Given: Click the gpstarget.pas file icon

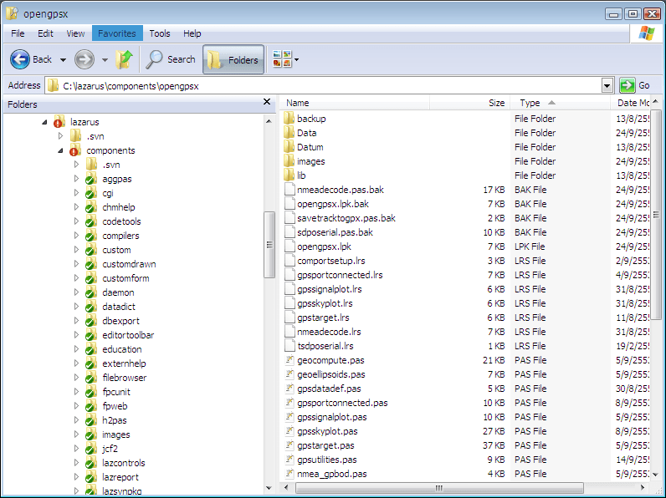Looking at the screenshot, I should (x=289, y=445).
